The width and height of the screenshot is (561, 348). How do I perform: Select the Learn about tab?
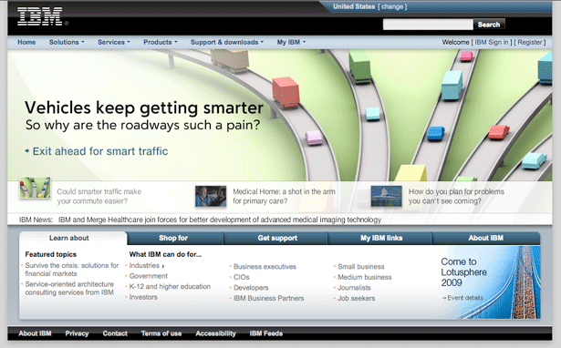click(69, 238)
